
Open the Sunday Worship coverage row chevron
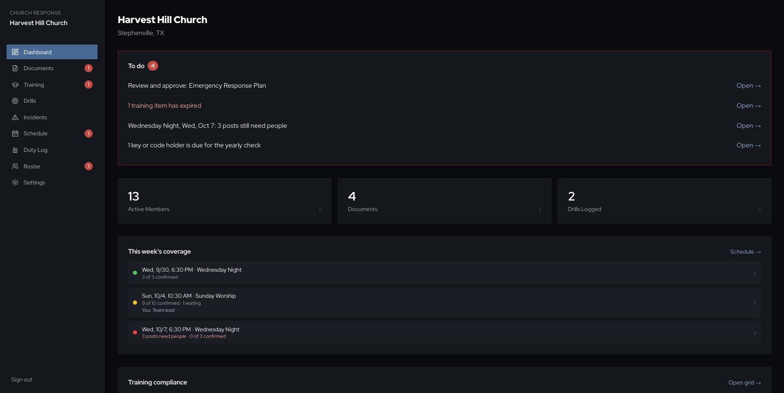click(x=755, y=303)
